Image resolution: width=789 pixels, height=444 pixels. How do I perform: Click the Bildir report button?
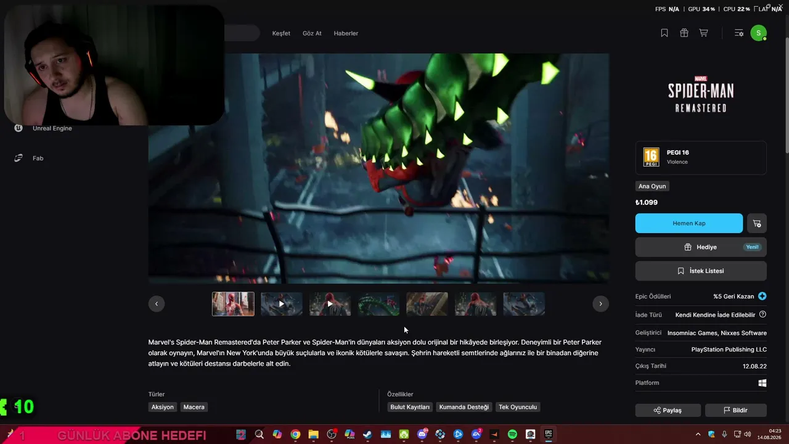tap(736, 410)
